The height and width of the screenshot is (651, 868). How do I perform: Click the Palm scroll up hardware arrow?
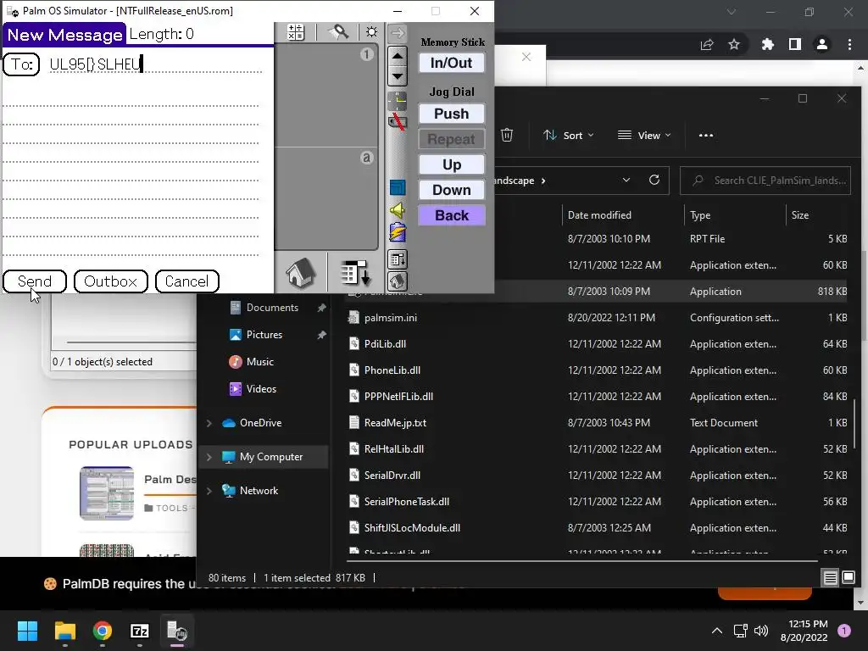tap(398, 56)
